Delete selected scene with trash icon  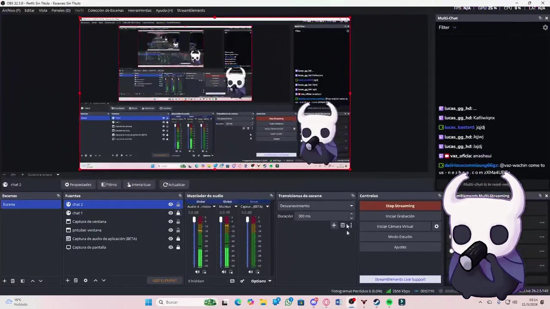pyautogui.click(x=12, y=281)
